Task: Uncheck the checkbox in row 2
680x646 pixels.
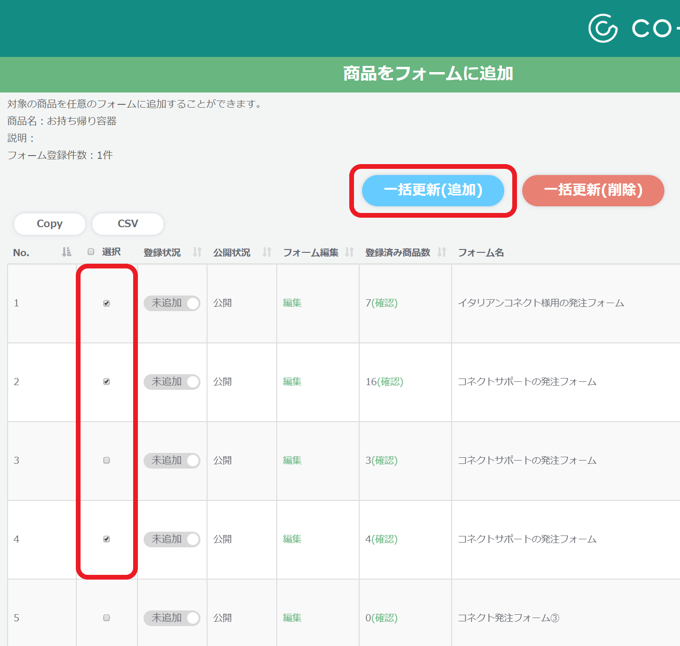Action: [107, 382]
